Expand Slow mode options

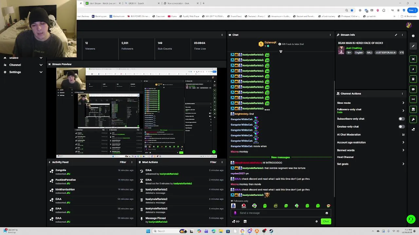click(x=403, y=103)
